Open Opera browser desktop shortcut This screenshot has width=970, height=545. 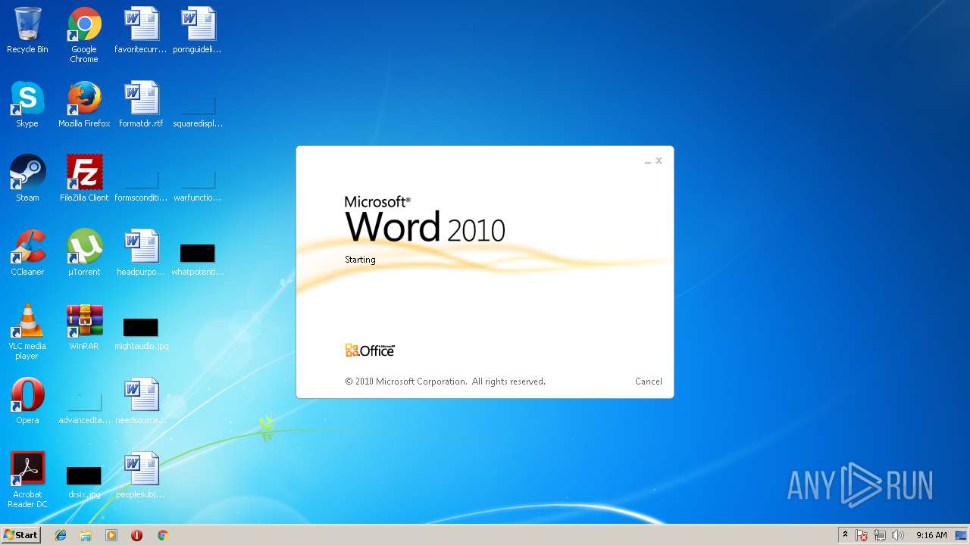coord(27,402)
